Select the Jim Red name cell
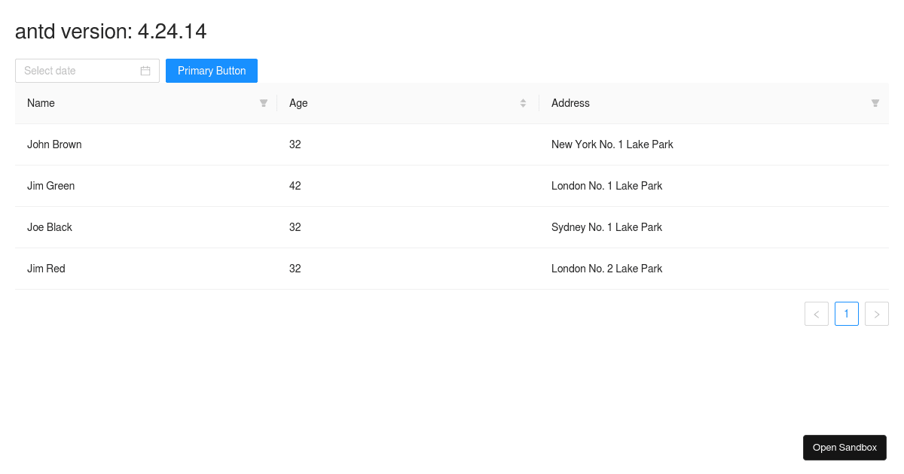 point(46,269)
